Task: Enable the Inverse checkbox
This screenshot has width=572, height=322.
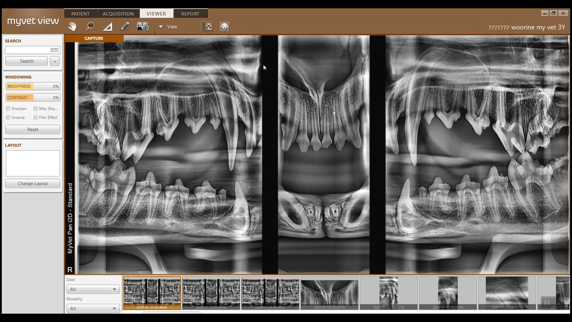Action: pyautogui.click(x=8, y=117)
